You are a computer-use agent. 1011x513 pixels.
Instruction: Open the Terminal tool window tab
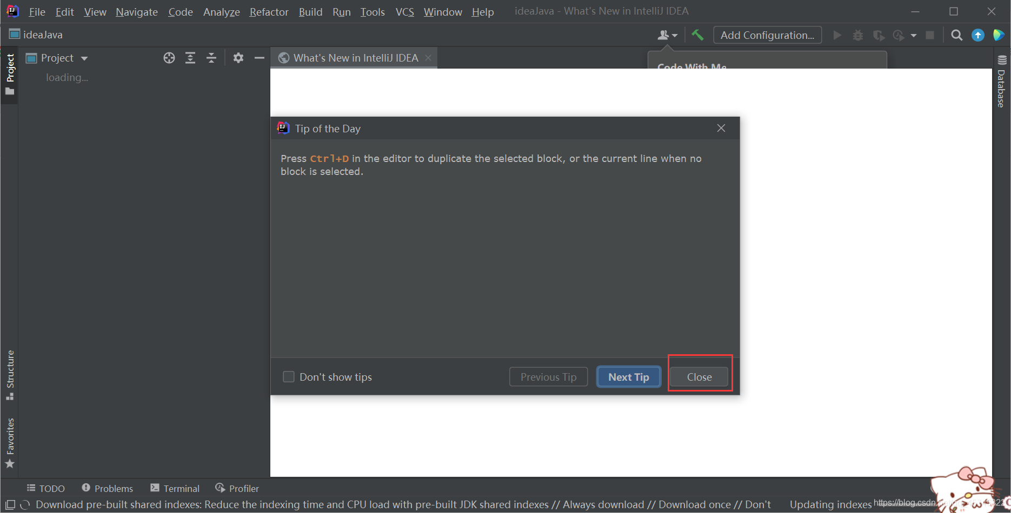175,488
